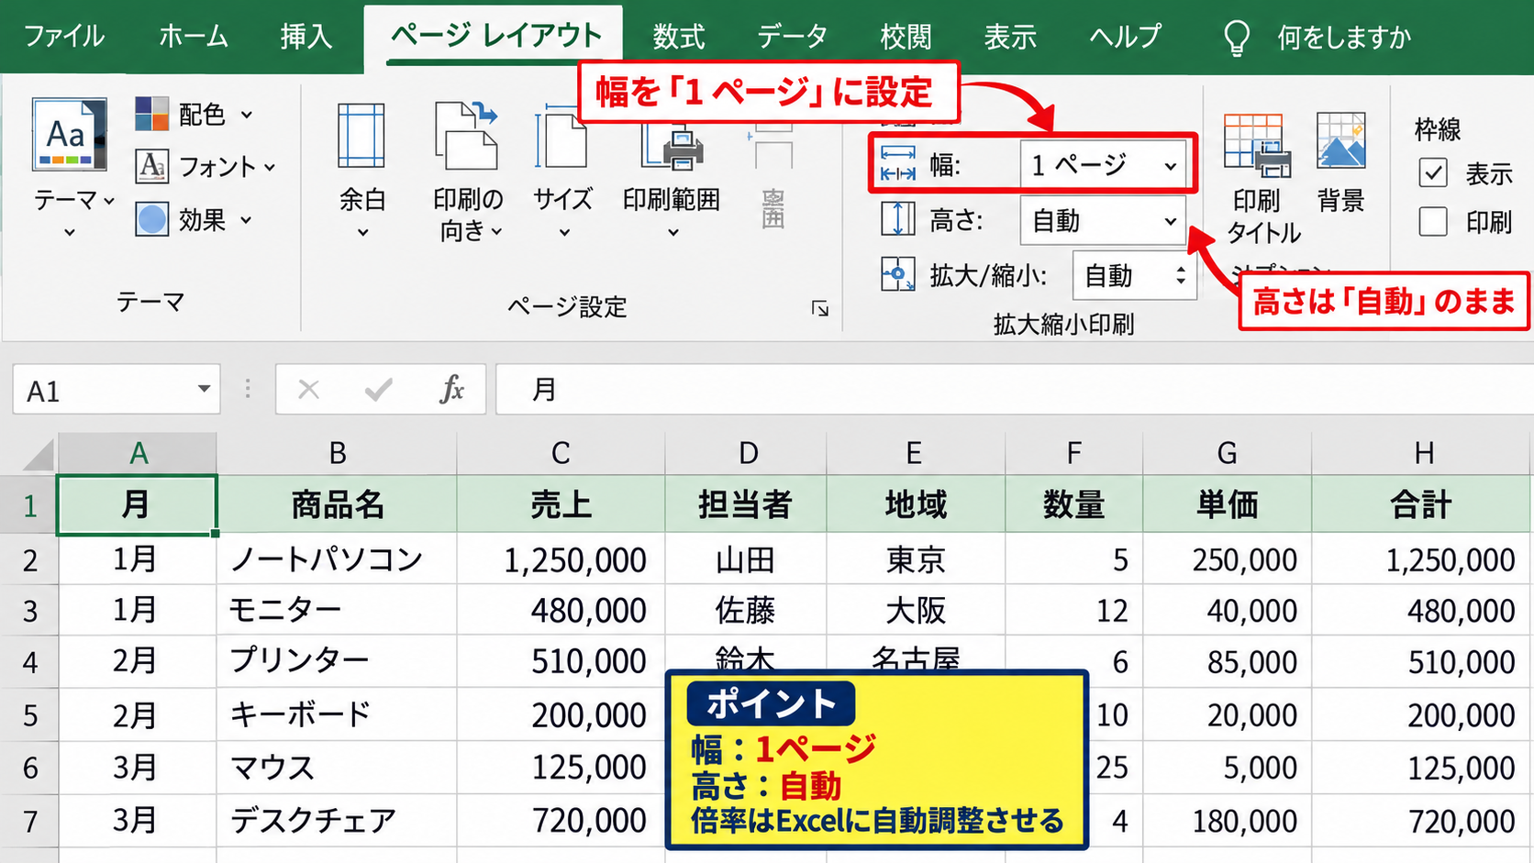Open the ページ設定 dialog launcher
Screen dimensions: 1534x863
pos(820,308)
